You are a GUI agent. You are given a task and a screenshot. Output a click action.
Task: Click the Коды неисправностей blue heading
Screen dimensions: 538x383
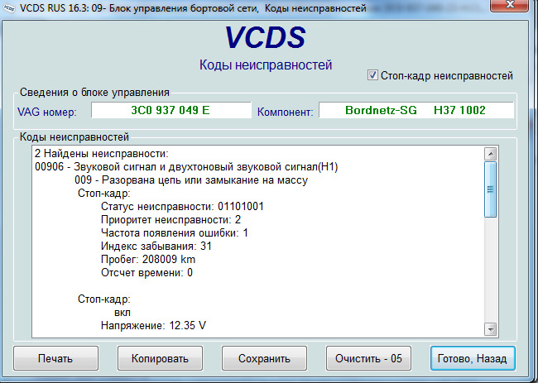click(266, 65)
